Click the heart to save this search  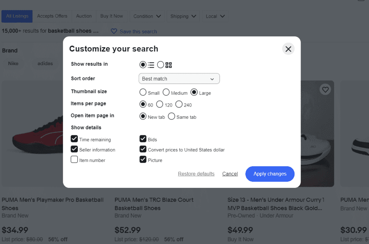[x=114, y=32]
